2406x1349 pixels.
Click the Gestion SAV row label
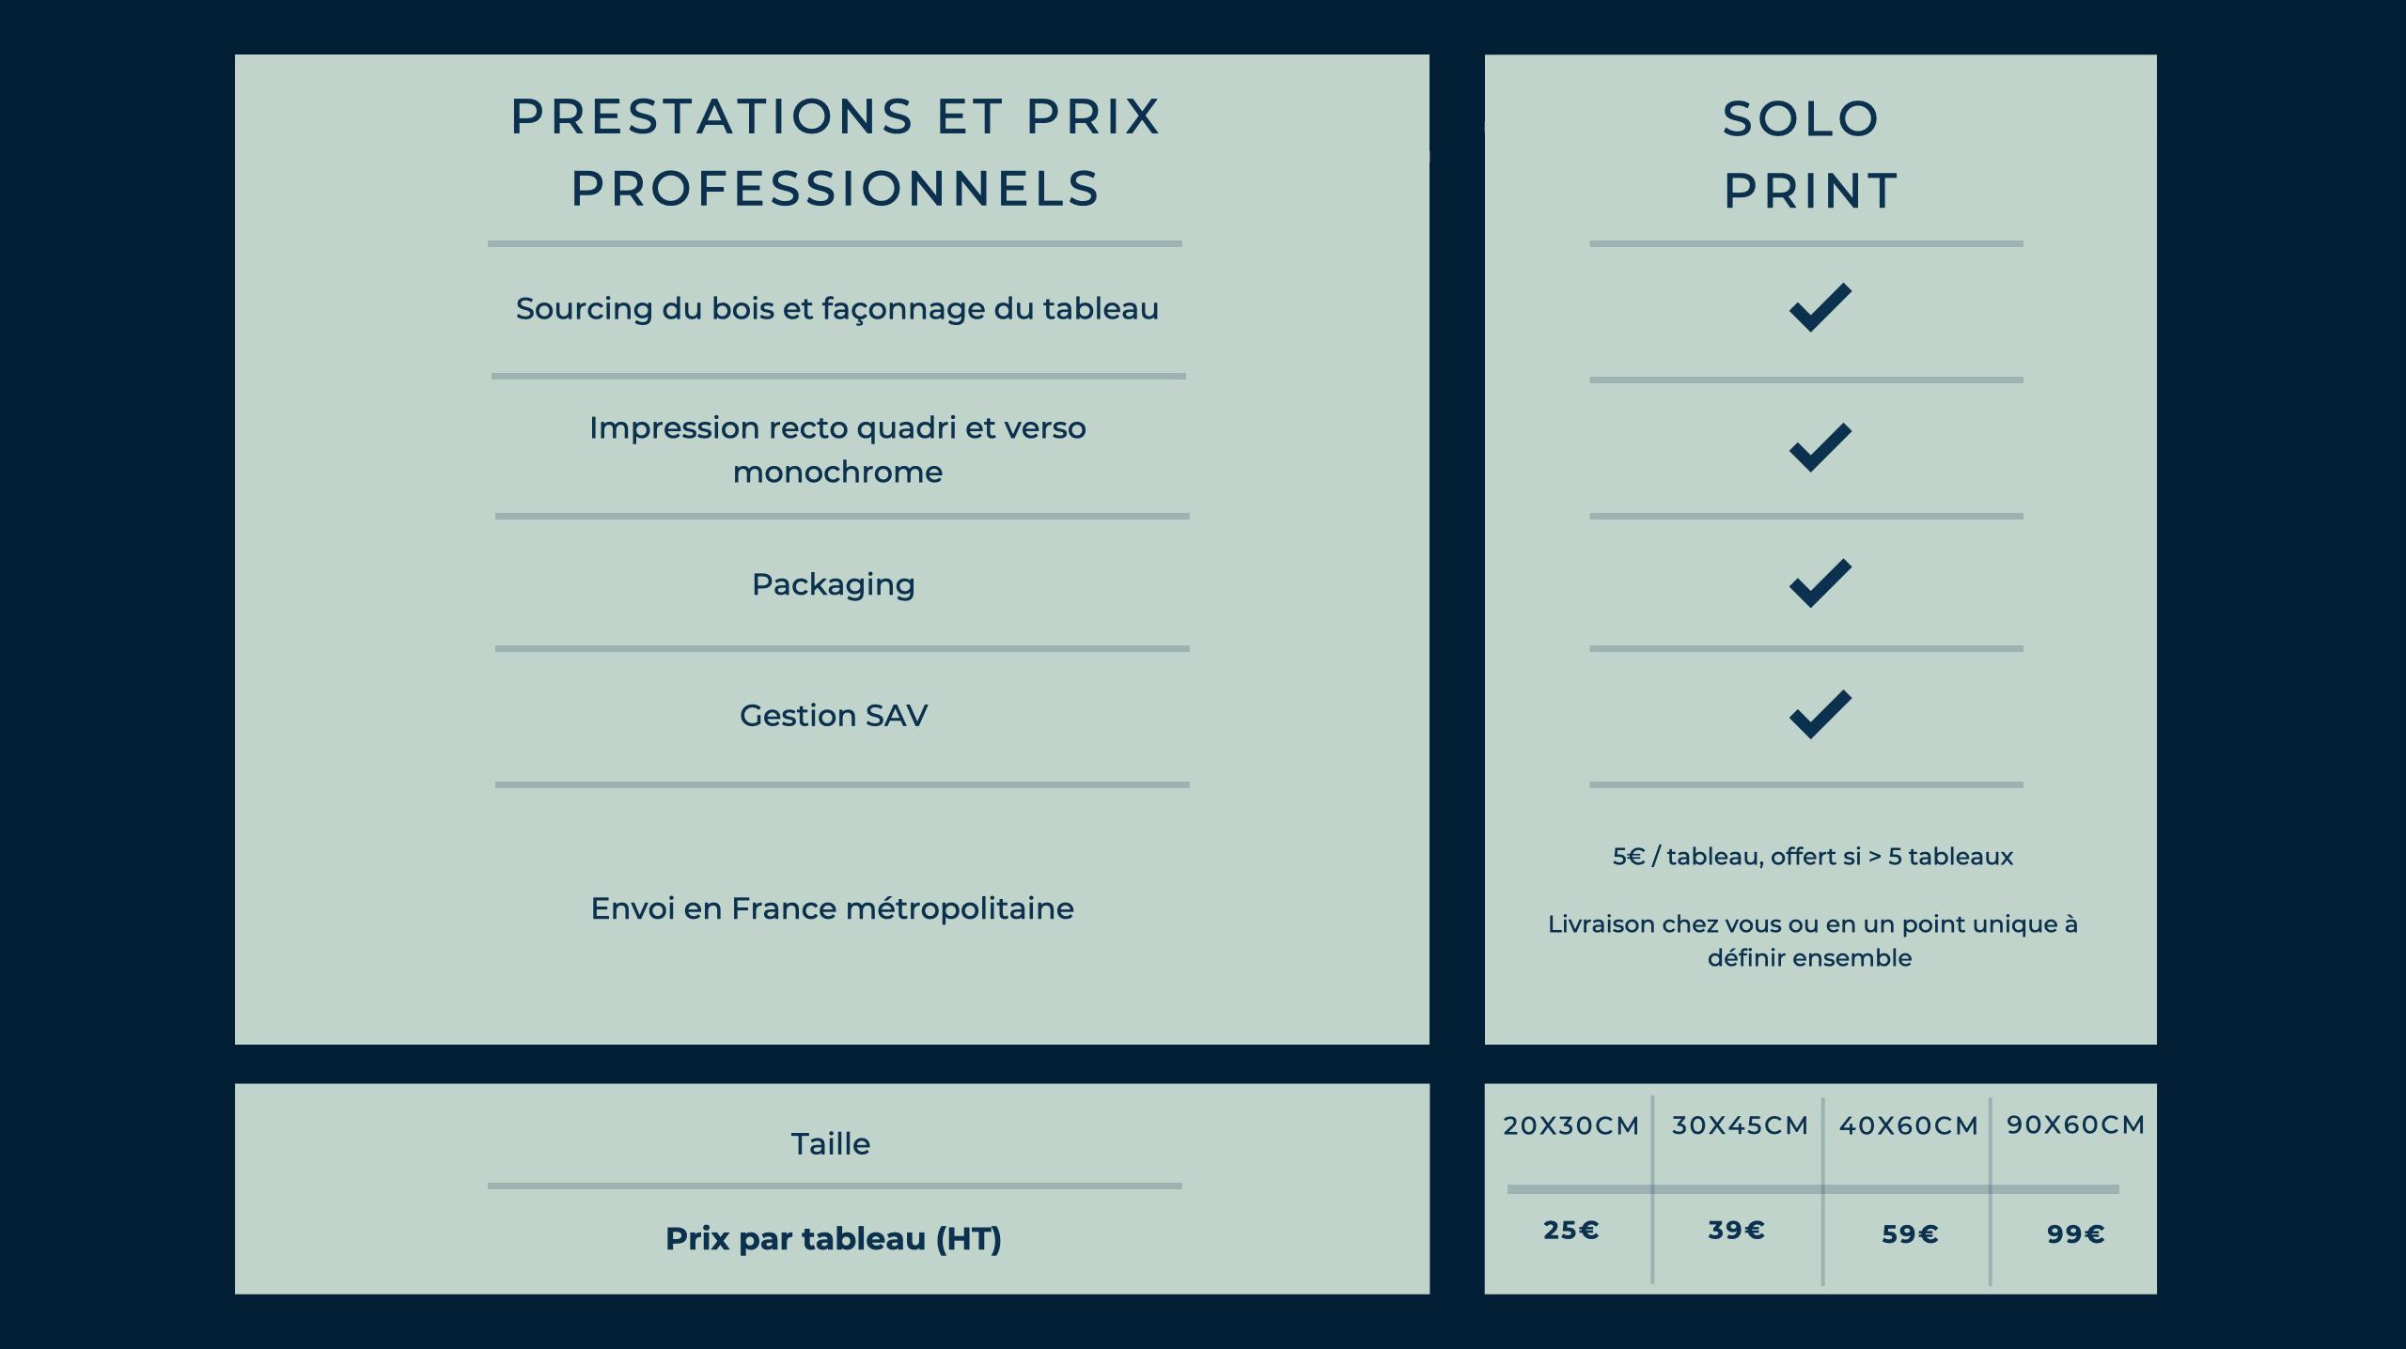(x=833, y=716)
